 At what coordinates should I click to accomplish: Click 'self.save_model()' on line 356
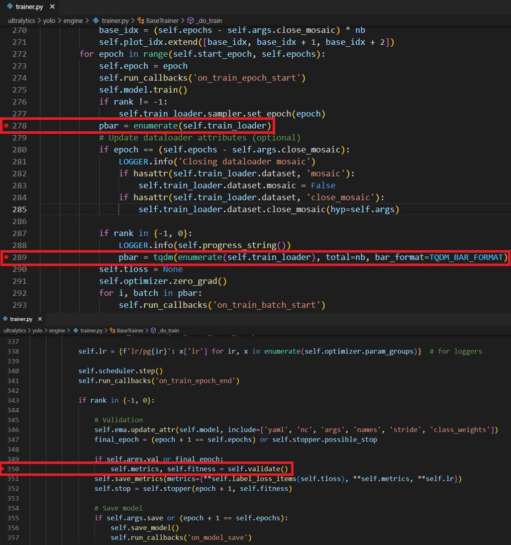click(x=145, y=528)
